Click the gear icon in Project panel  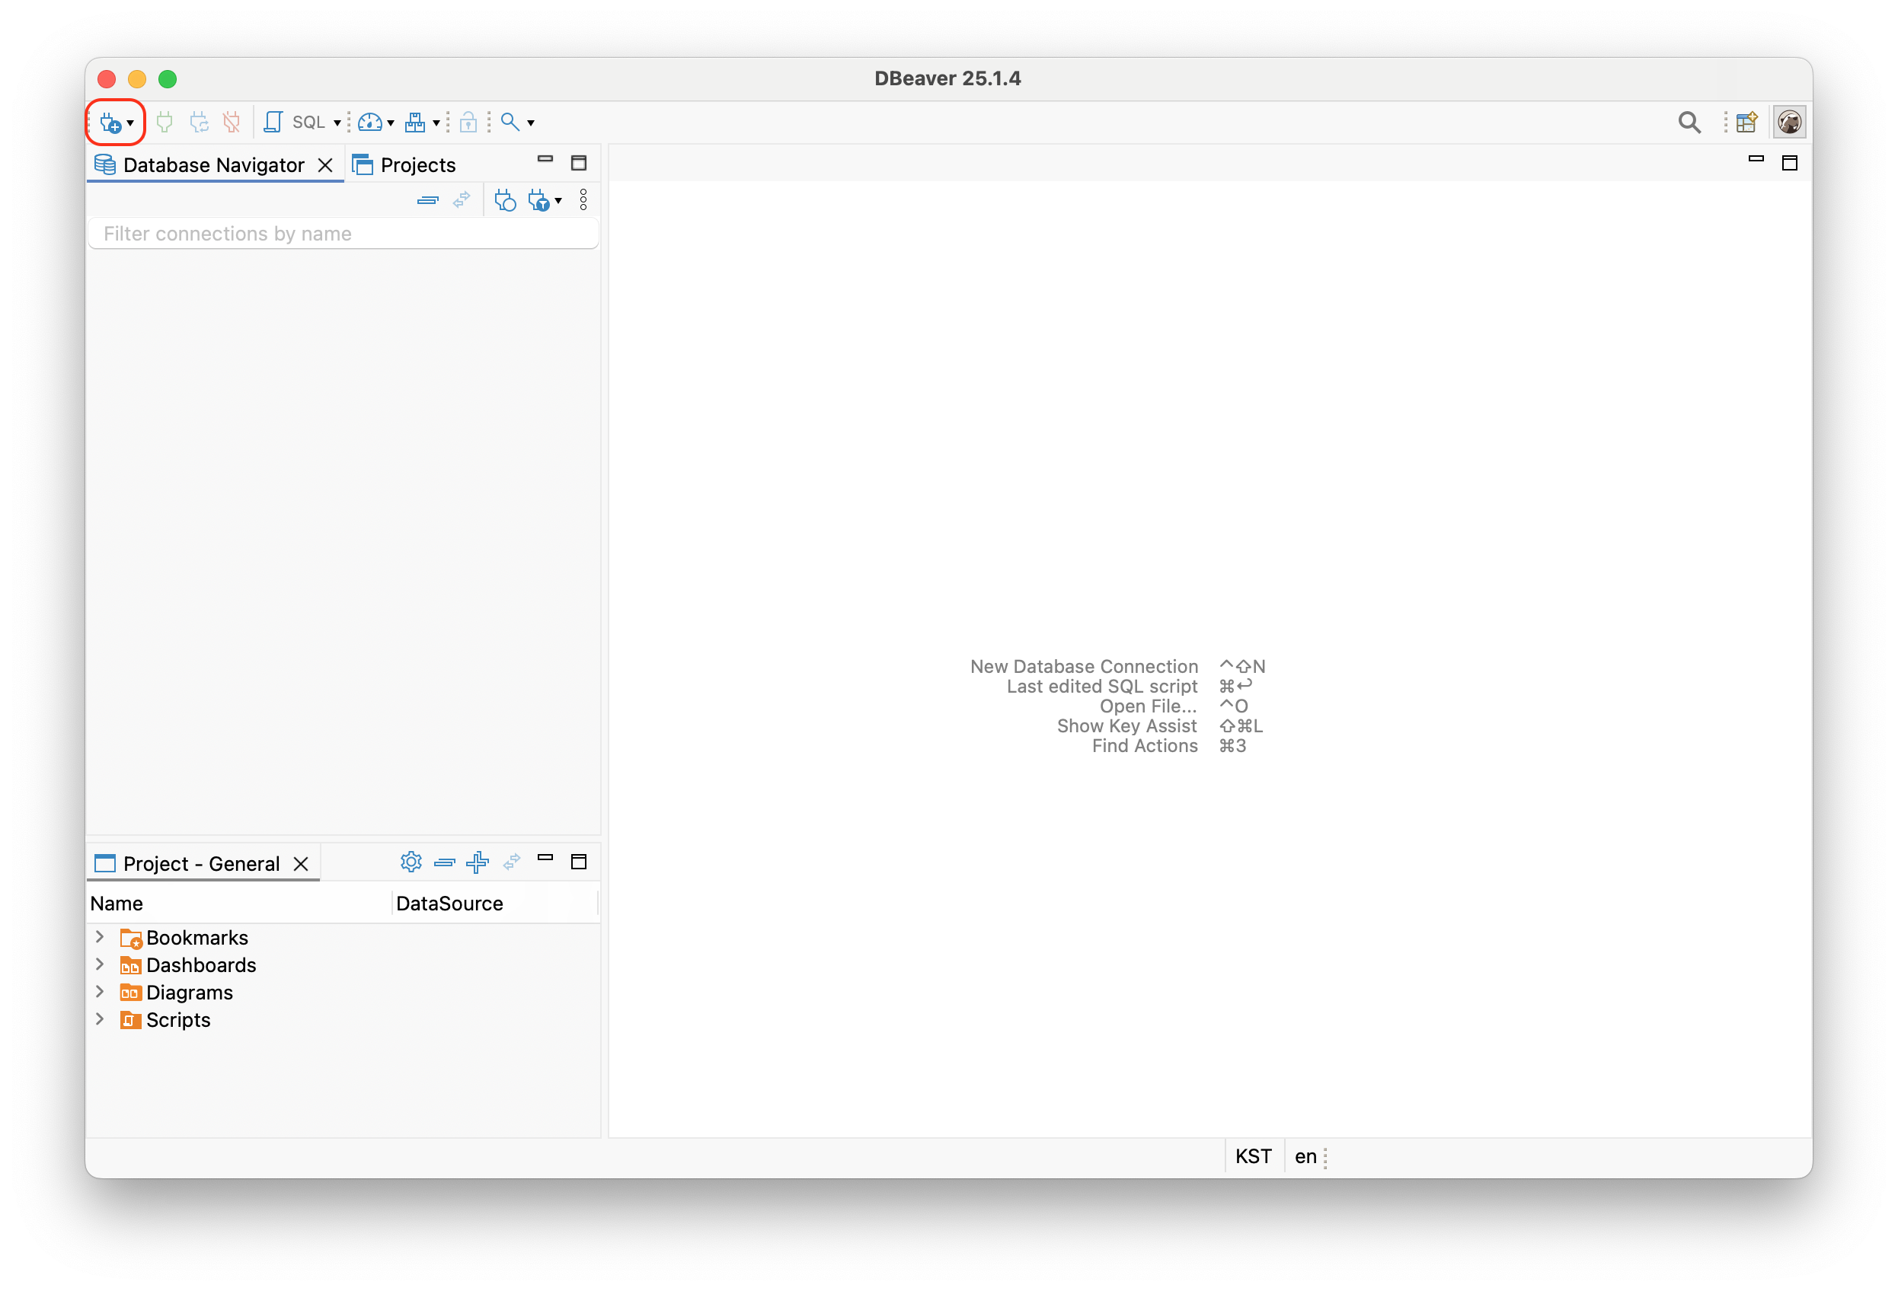pos(411,862)
